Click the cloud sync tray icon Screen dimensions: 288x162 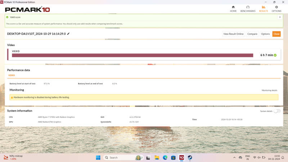(240, 157)
